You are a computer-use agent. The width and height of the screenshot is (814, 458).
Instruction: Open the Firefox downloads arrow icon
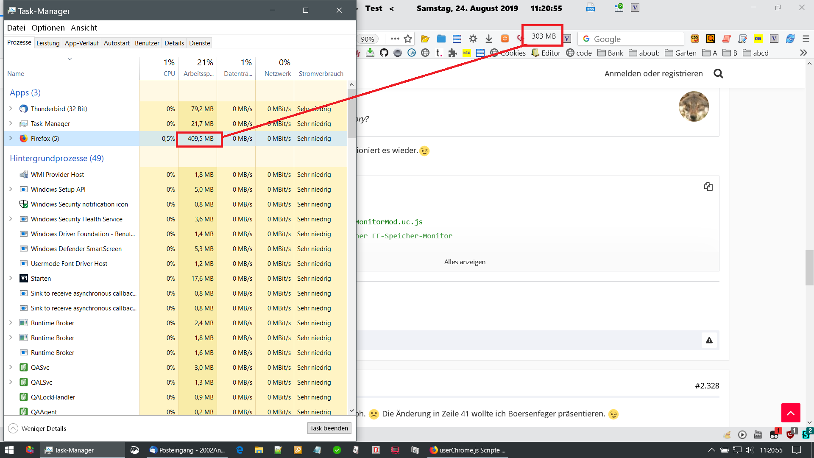tap(489, 39)
